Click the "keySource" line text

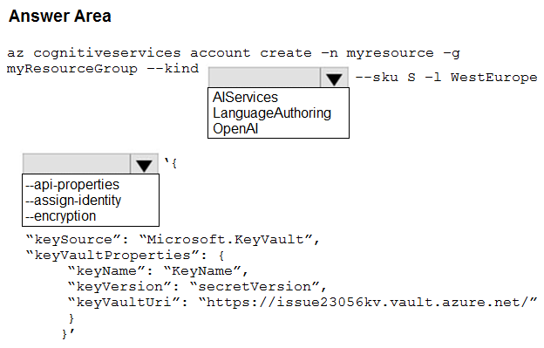coord(173,239)
